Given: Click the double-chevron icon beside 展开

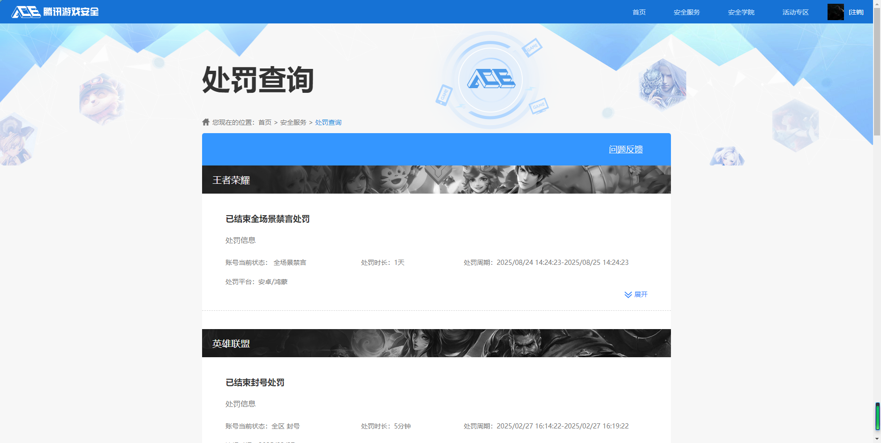Looking at the screenshot, I should coord(628,294).
